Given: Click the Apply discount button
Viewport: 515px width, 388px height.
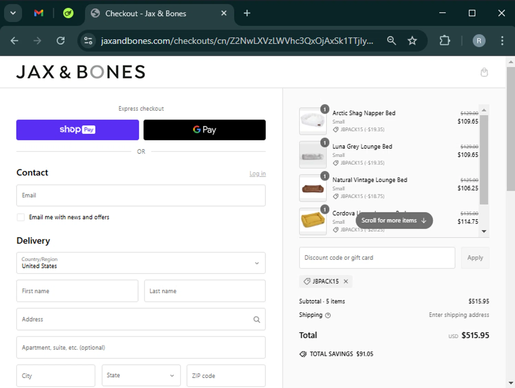Looking at the screenshot, I should pos(475,258).
